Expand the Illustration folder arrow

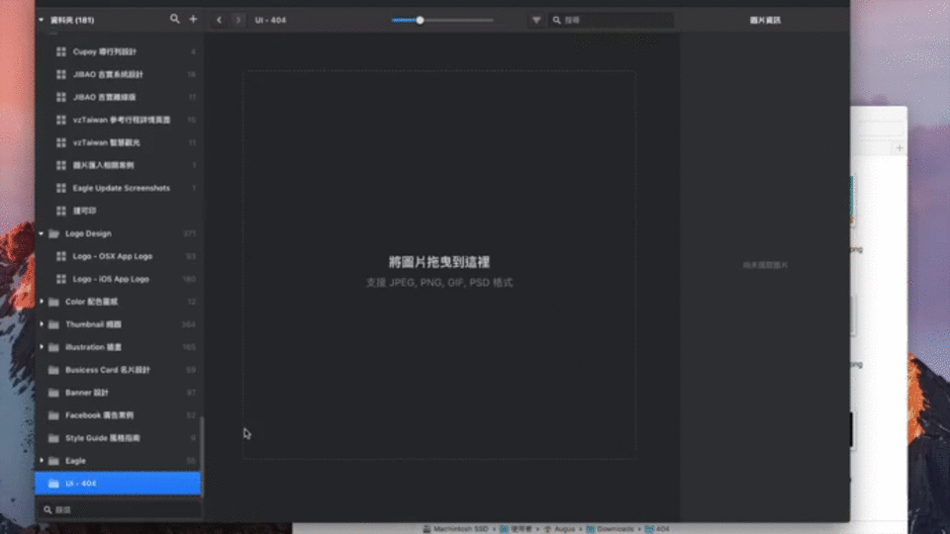[42, 347]
